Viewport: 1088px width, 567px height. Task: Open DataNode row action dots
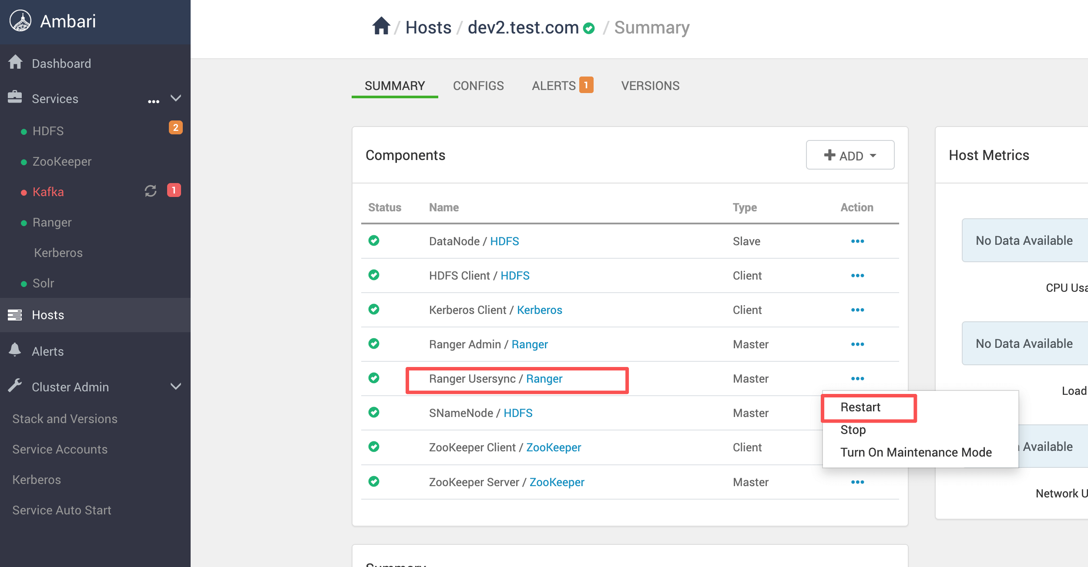[857, 241]
